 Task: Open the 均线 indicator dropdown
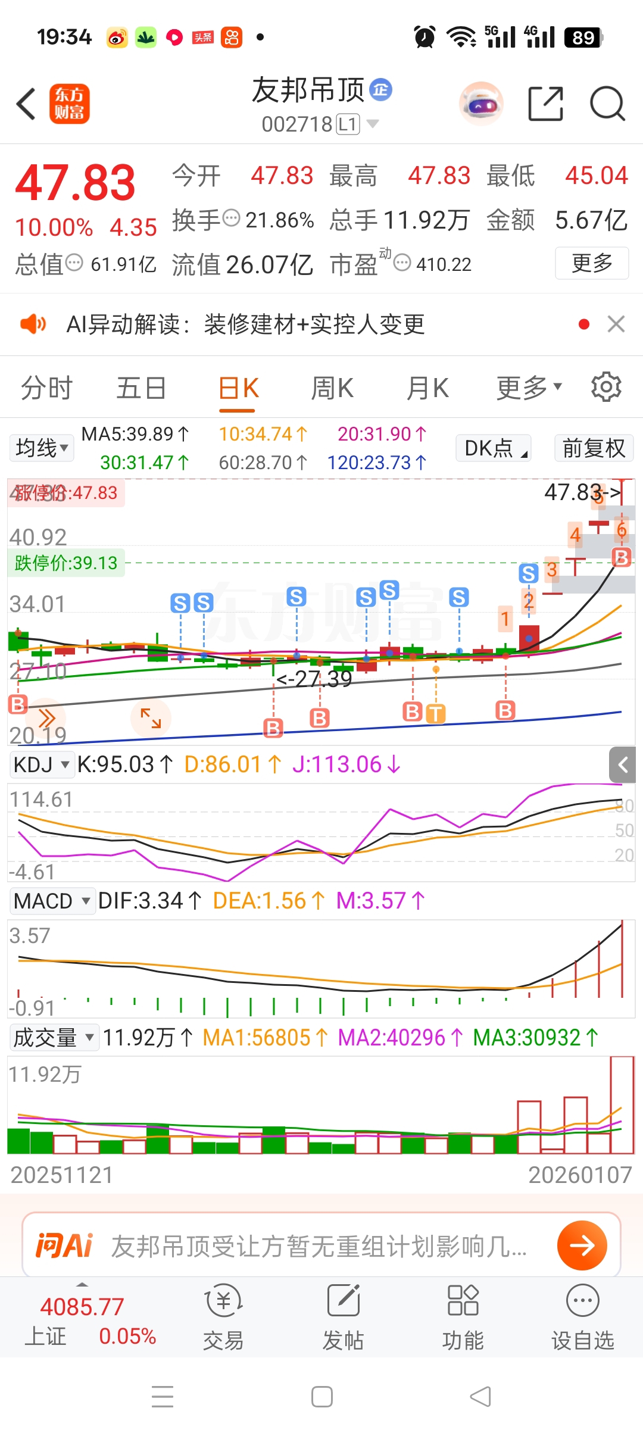pyautogui.click(x=41, y=448)
